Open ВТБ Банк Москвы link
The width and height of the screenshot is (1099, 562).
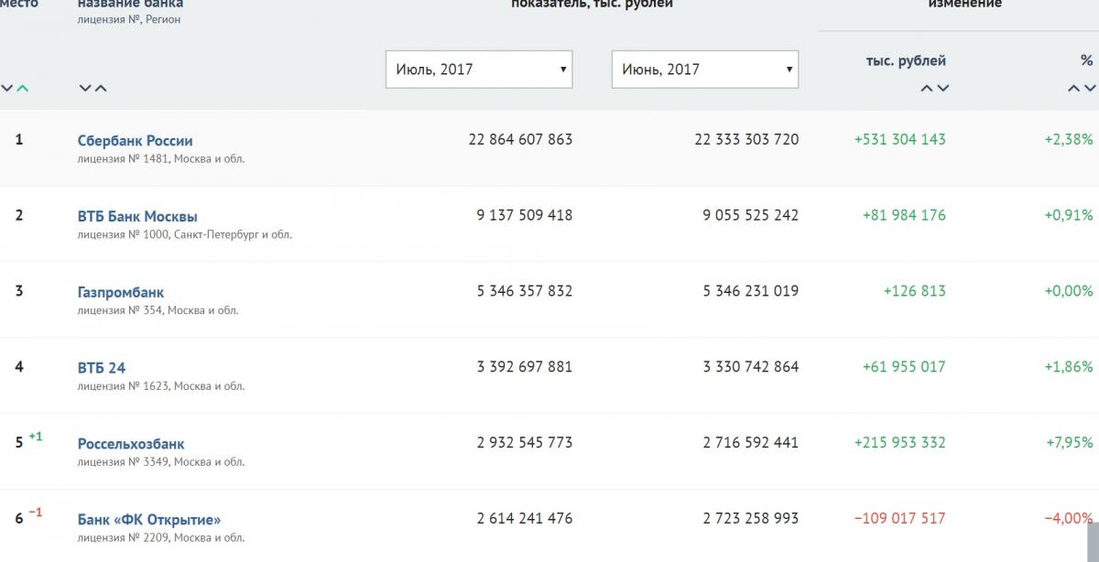(137, 217)
